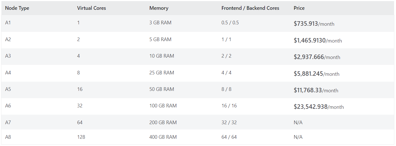
Task: Click the $1,465.9130/month price
Action: click(318, 41)
